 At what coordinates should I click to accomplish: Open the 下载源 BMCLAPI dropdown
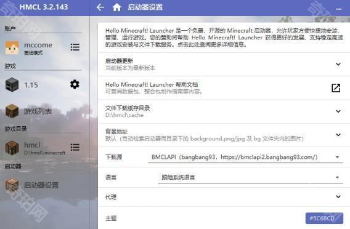[245, 157]
